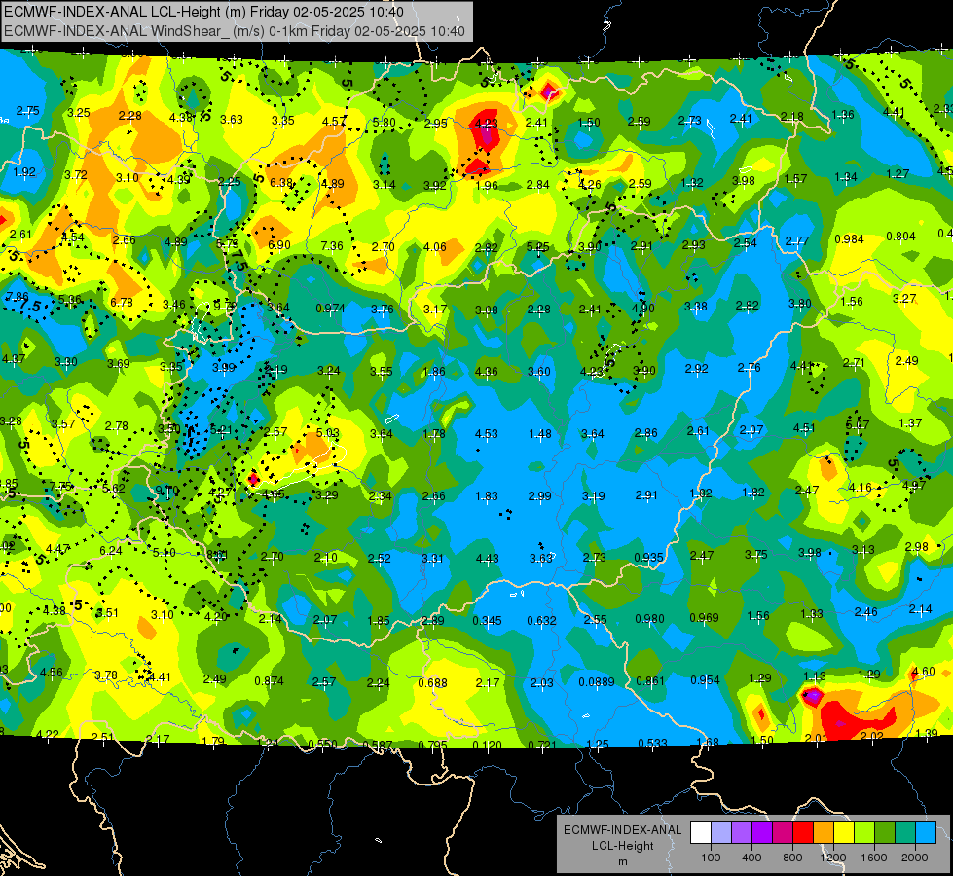This screenshot has height=876, width=953.
Task: Click the grid value 5.80
Action: (385, 123)
